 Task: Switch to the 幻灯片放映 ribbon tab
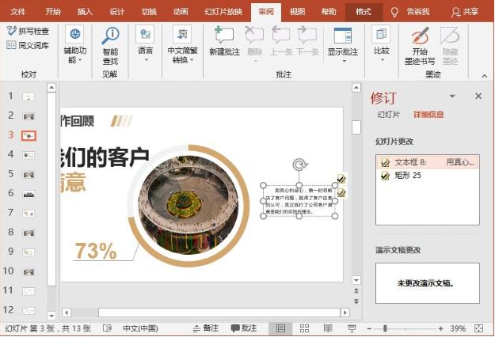click(223, 12)
